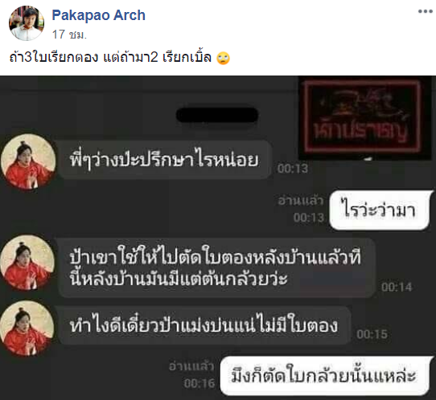Click avatar beside the ป้าเขาใช้ให้ไปตัดใบตอง message
This screenshot has width=436, height=400.
(x=27, y=263)
